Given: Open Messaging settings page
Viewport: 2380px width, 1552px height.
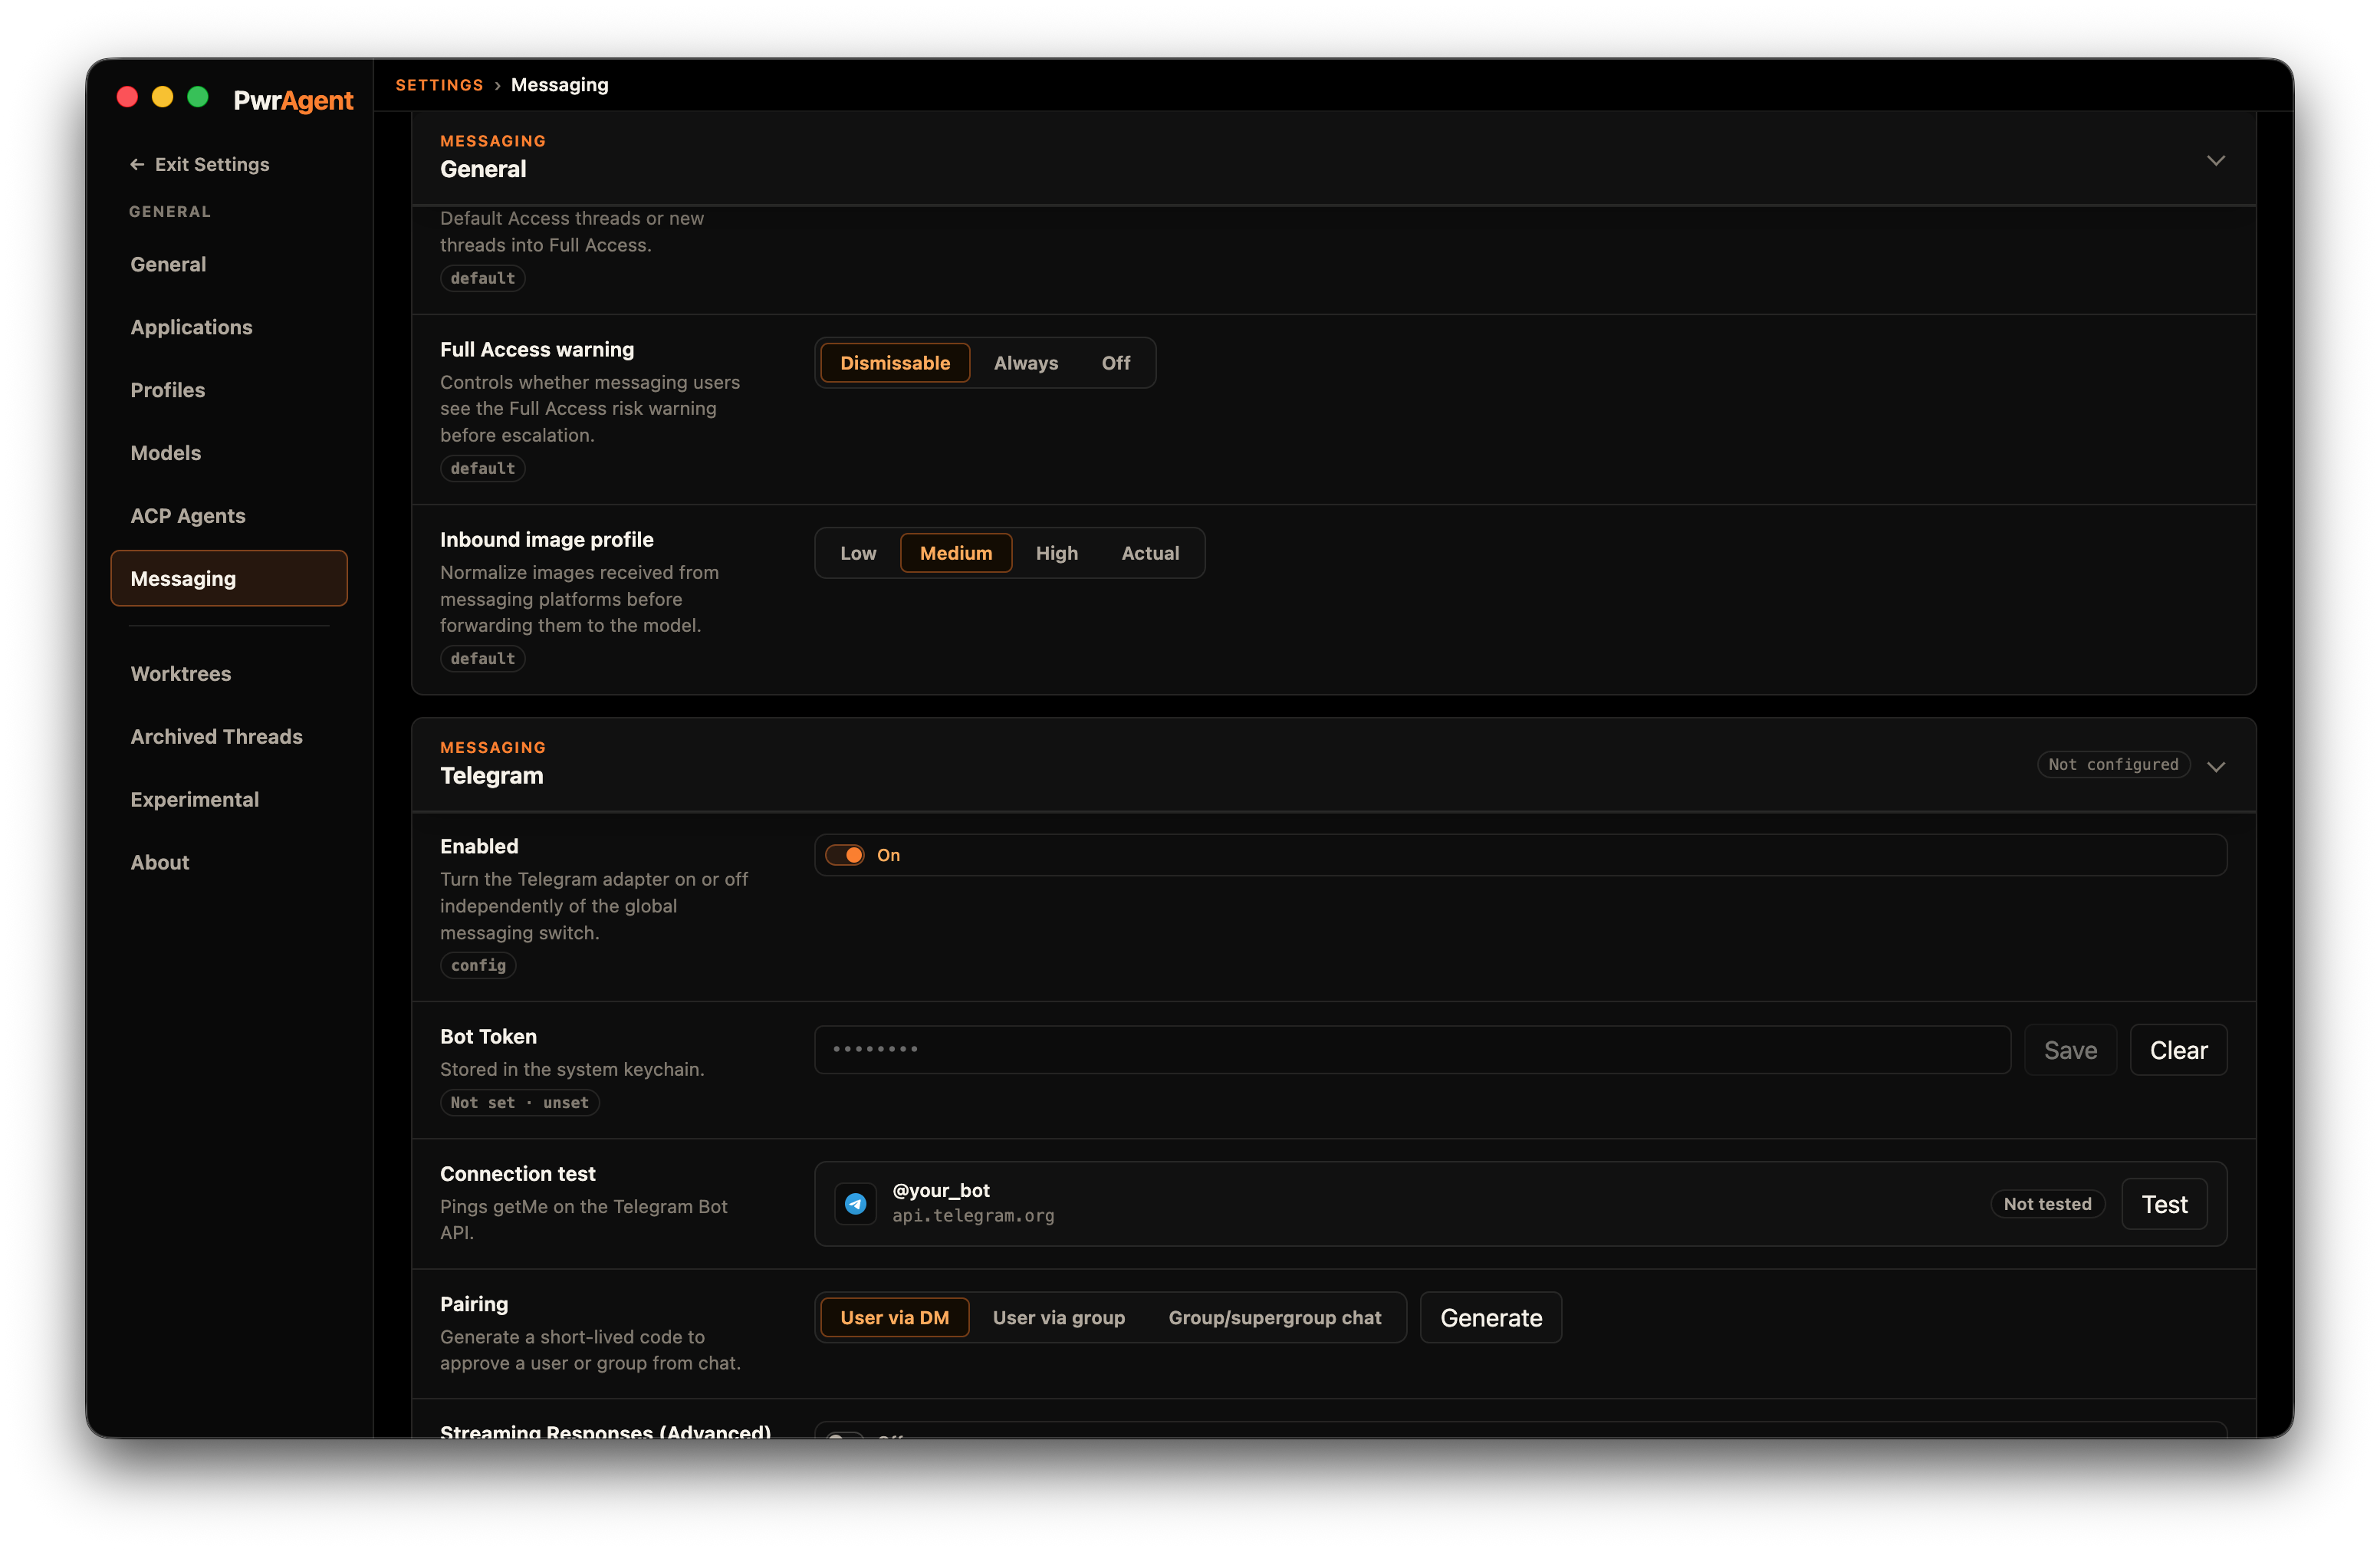Looking at the screenshot, I should (229, 578).
